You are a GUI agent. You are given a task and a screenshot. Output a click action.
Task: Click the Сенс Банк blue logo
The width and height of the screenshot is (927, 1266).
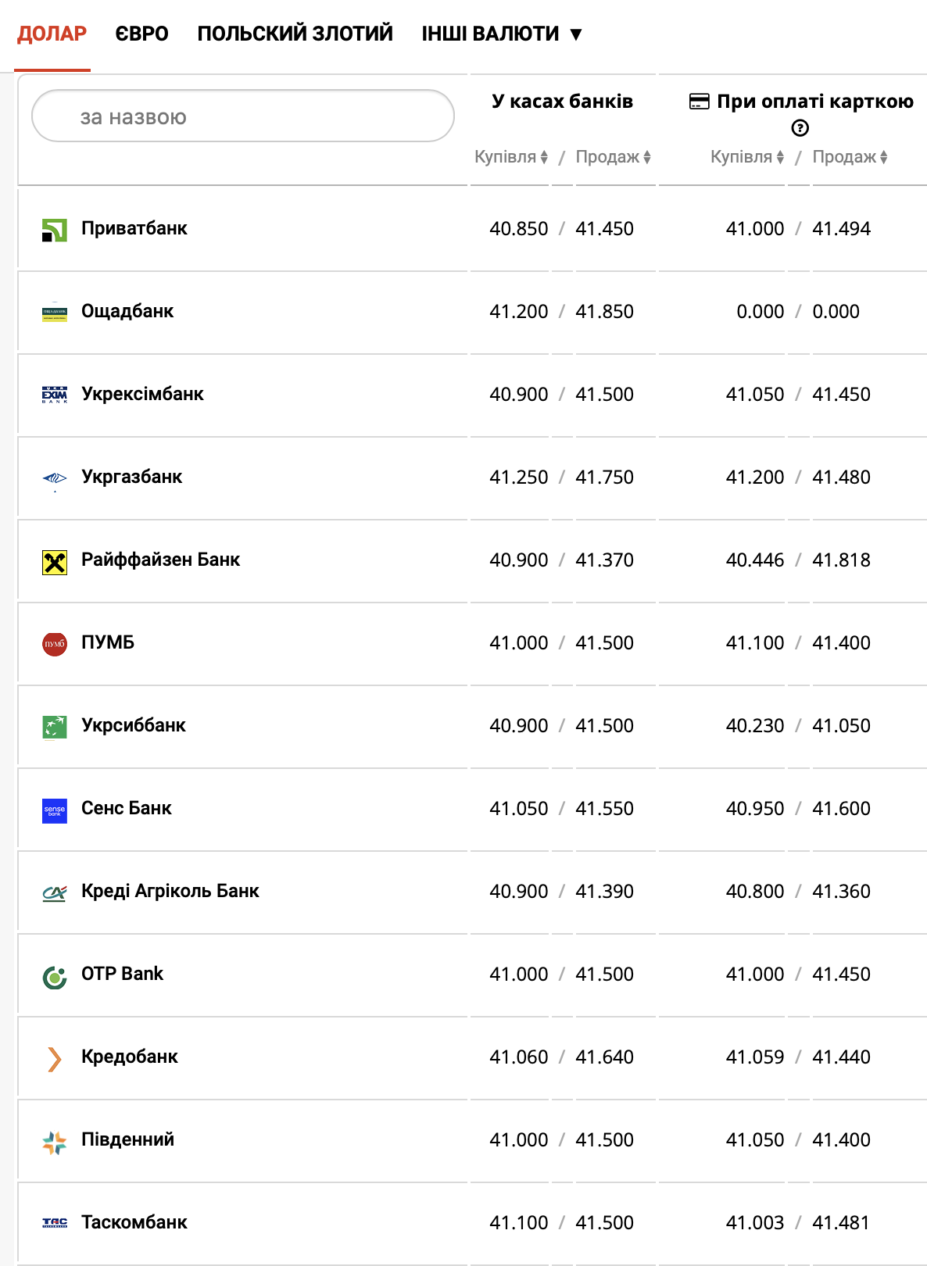click(x=54, y=810)
